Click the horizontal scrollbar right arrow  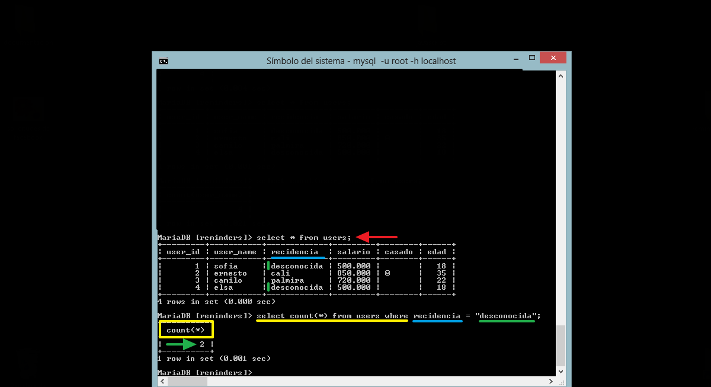[550, 382]
